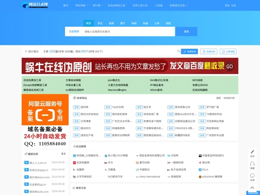Select the 资讯 search tab
The height and width of the screenshot is (195, 260).
pos(100,23)
